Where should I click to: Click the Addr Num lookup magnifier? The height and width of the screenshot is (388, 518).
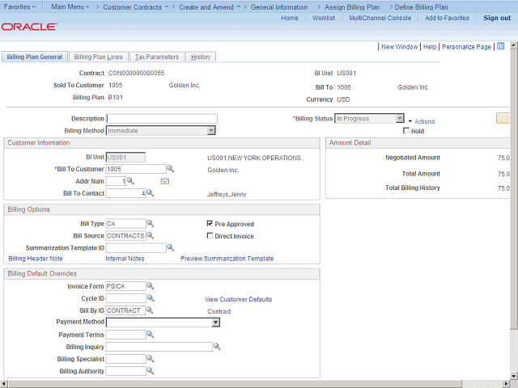[130, 181]
